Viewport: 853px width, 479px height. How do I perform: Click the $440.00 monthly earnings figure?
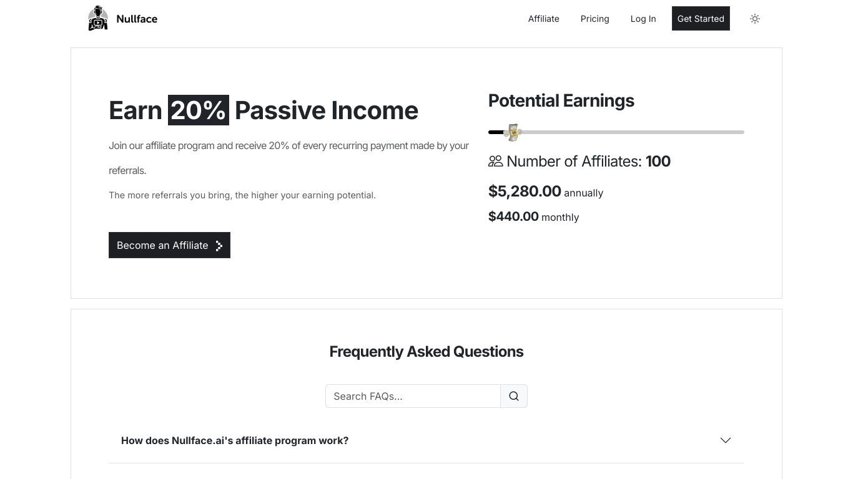pos(513,216)
